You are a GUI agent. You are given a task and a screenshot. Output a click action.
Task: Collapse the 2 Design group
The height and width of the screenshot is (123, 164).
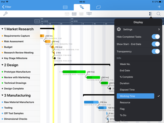click(2, 65)
